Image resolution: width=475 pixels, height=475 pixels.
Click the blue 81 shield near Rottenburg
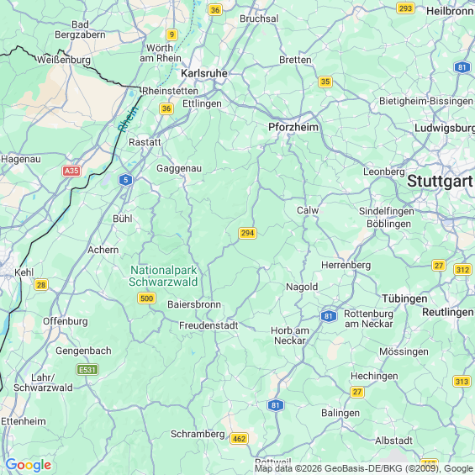[329, 316]
